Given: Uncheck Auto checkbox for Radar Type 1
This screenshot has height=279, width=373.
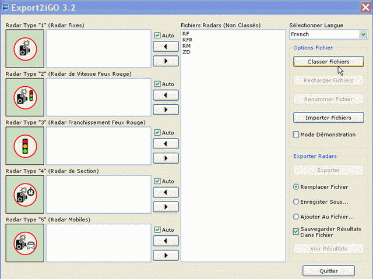Looking at the screenshot, I should tap(158, 36).
